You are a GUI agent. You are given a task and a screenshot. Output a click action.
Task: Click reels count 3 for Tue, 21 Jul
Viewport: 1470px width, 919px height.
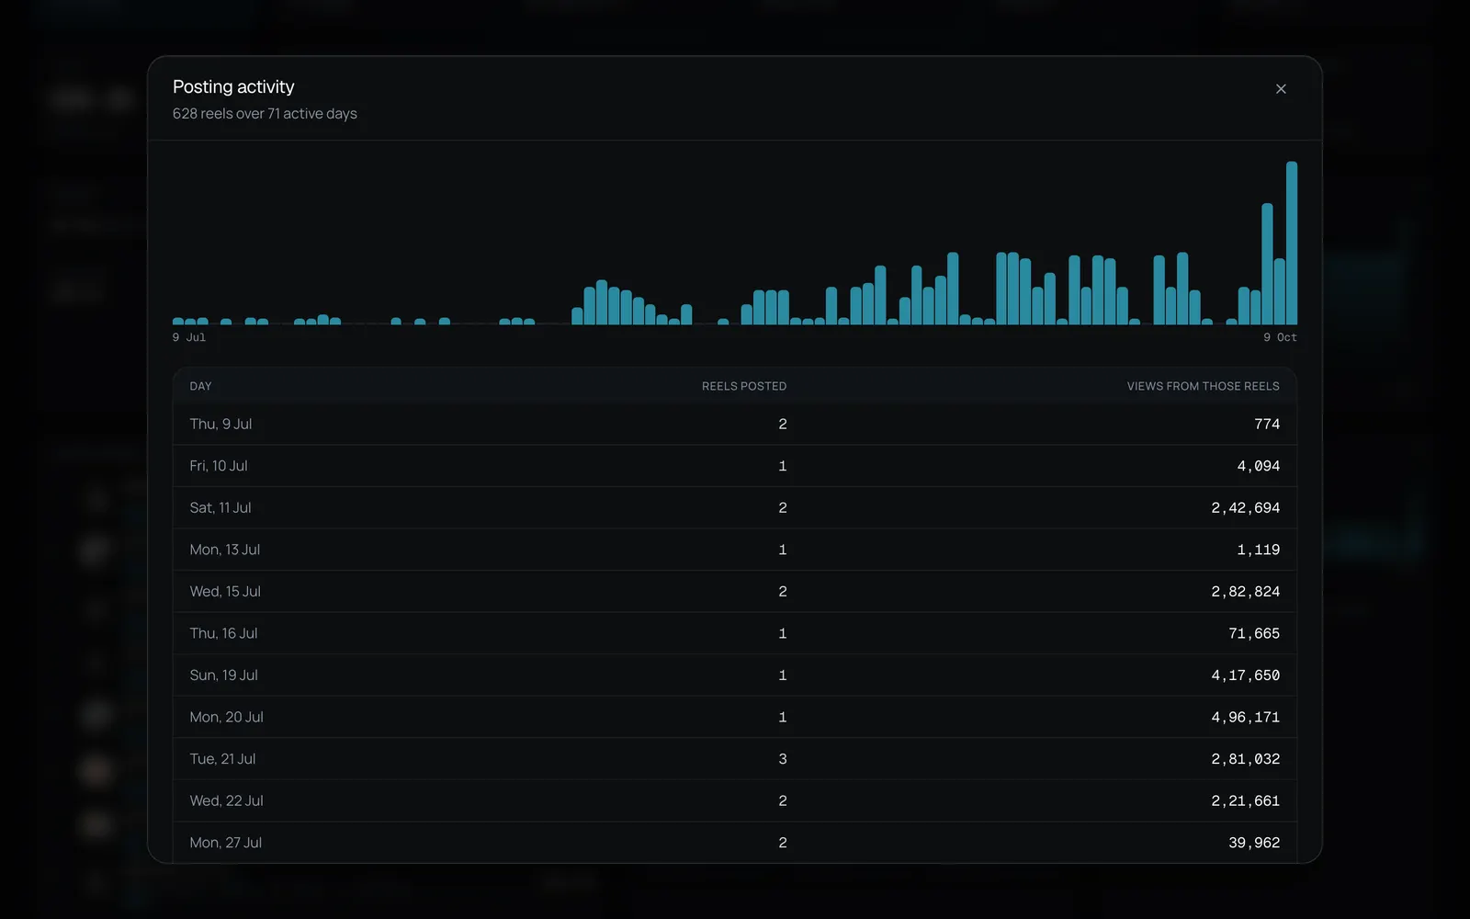tap(783, 759)
